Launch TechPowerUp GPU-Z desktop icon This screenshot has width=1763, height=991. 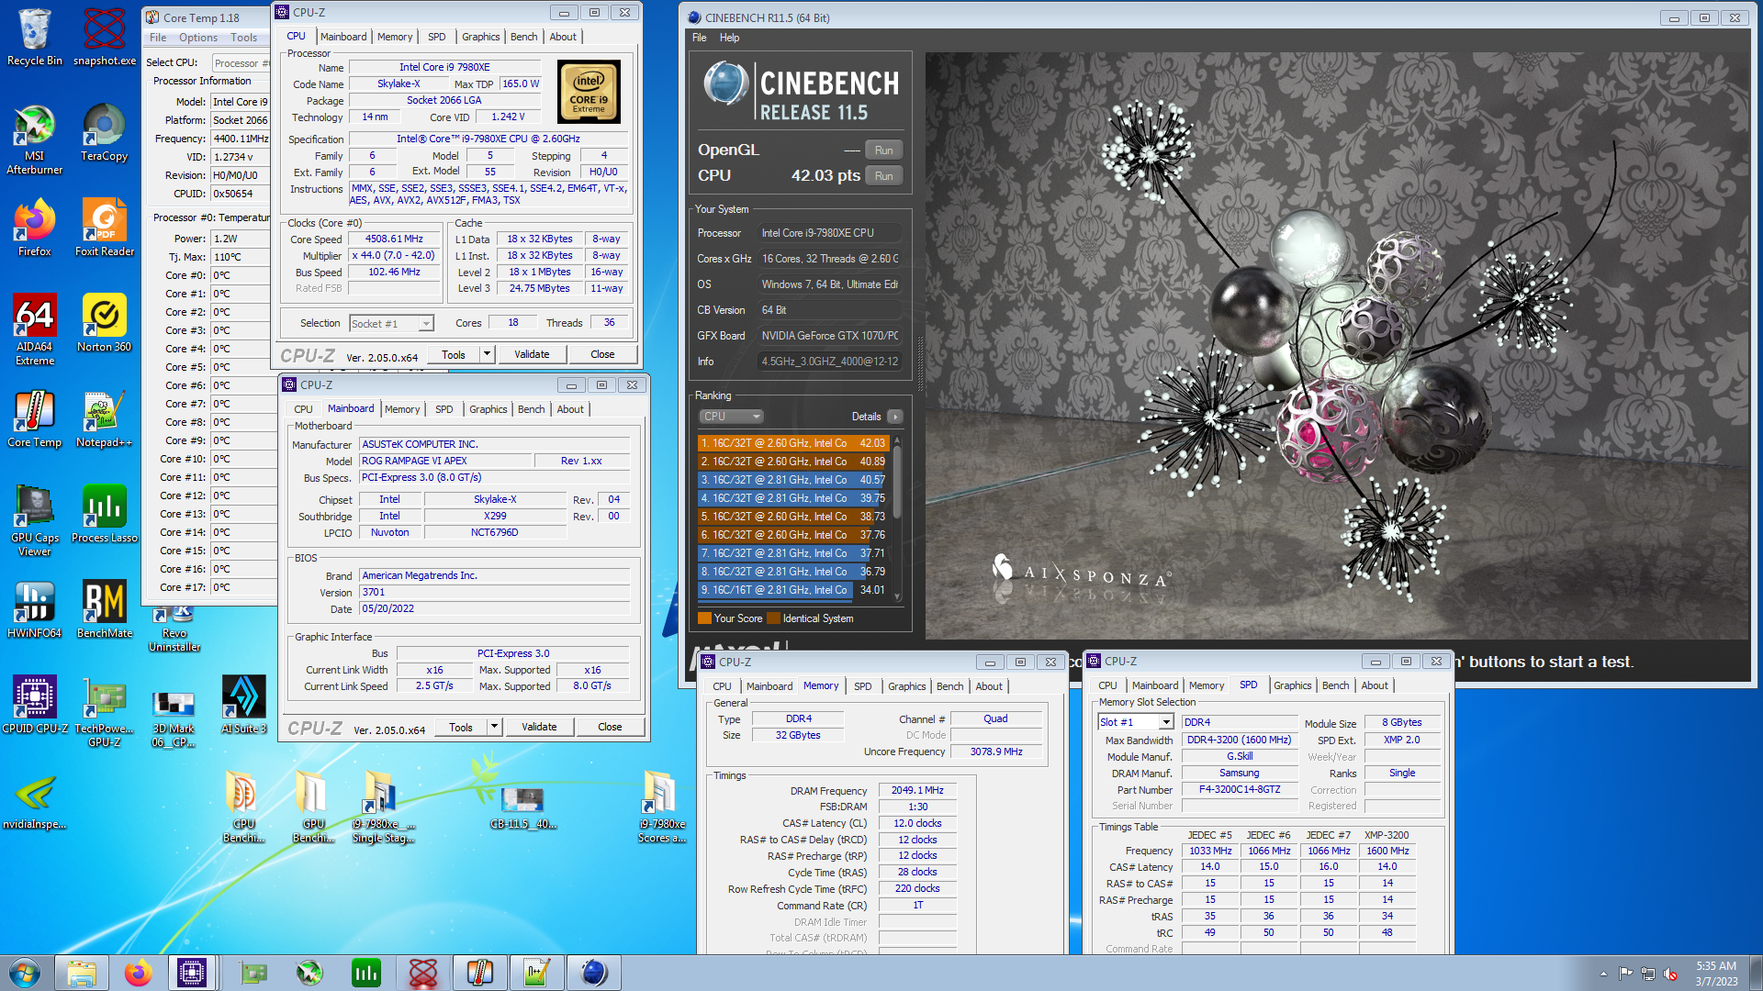105,712
